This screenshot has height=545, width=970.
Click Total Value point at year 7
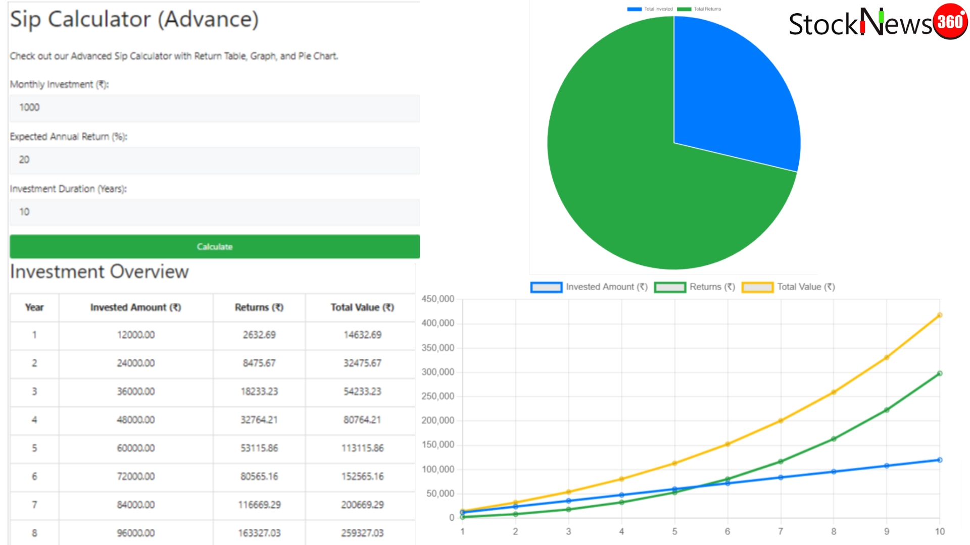(781, 420)
